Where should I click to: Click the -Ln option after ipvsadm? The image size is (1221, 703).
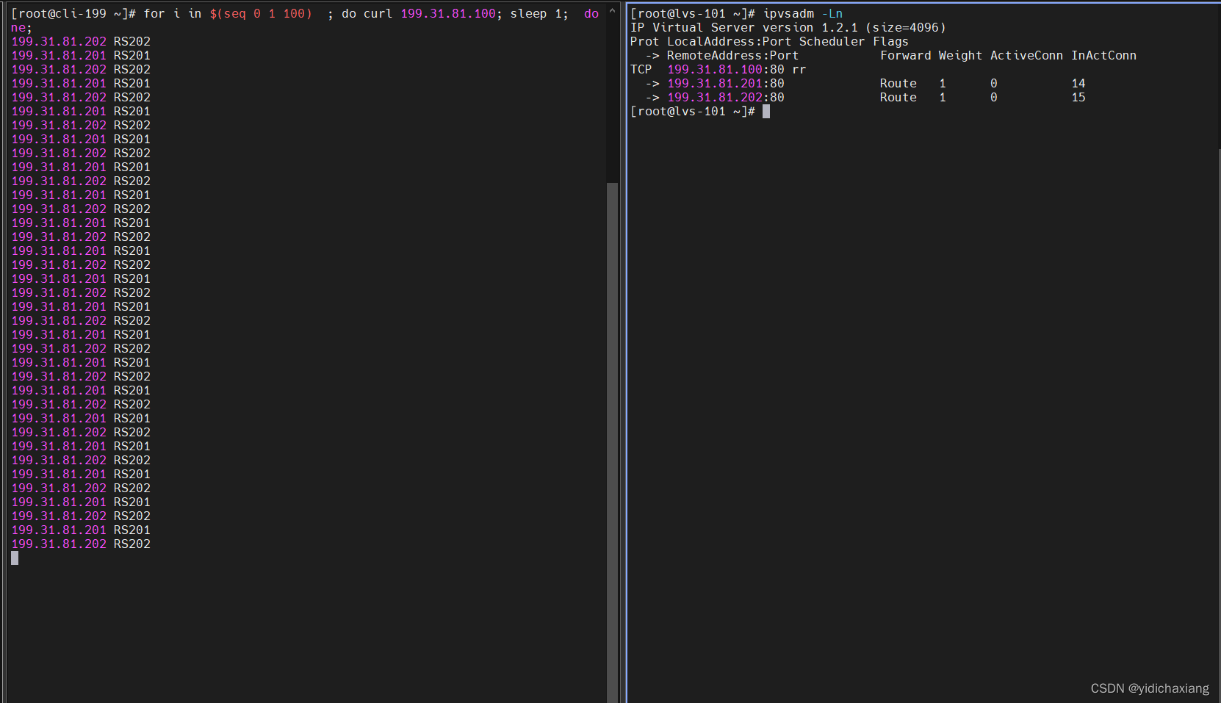point(832,14)
